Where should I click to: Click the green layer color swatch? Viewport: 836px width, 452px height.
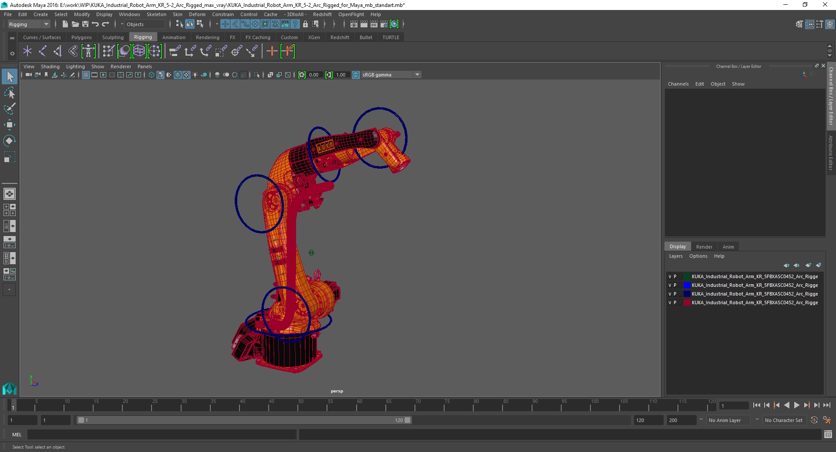(687, 276)
